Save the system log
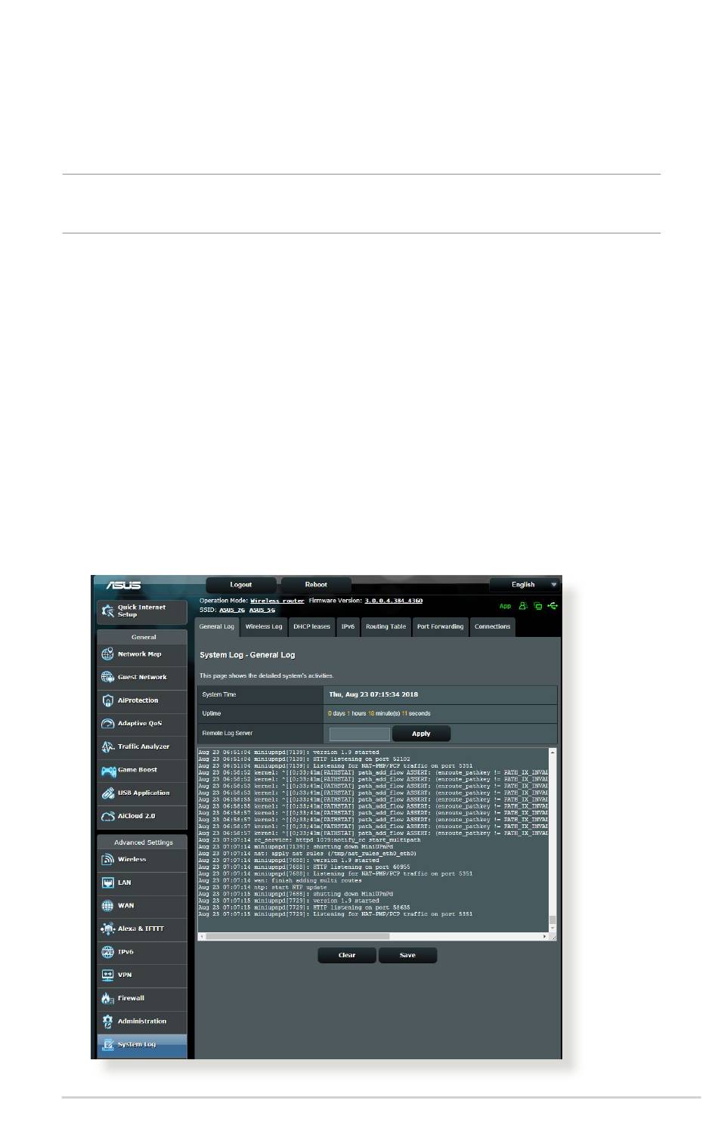The width and height of the screenshot is (718, 1122). click(407, 956)
